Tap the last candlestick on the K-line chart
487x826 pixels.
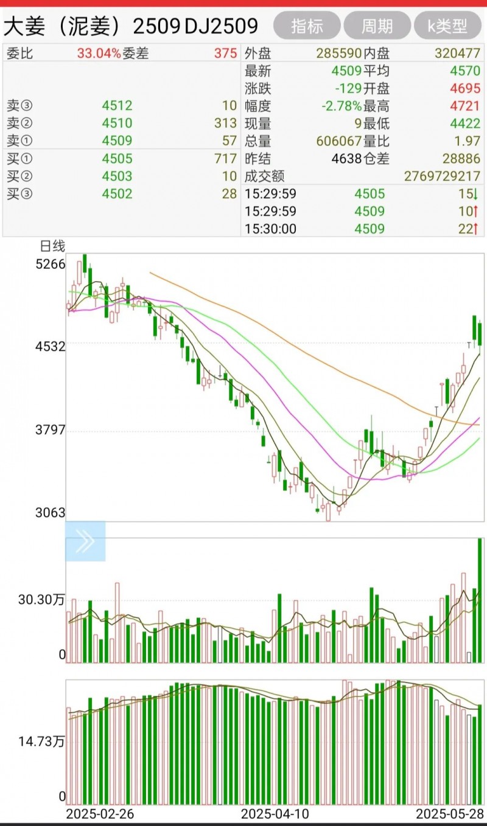(480, 333)
